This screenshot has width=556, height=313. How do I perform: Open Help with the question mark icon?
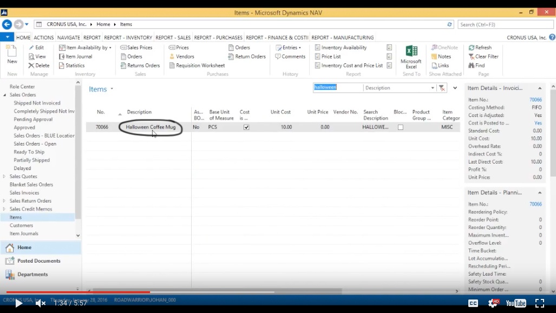[552, 37]
